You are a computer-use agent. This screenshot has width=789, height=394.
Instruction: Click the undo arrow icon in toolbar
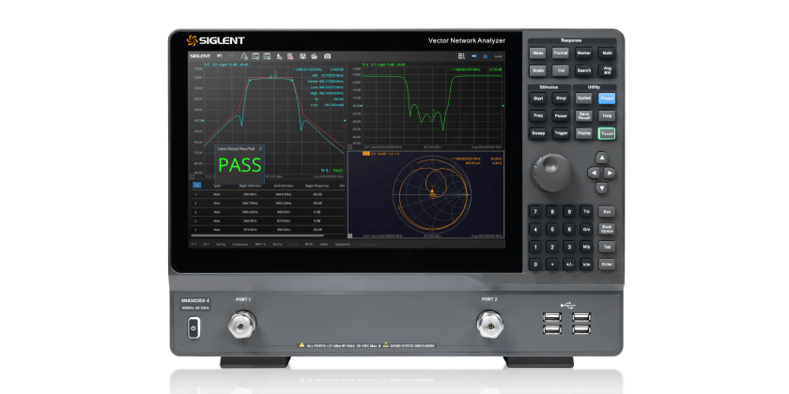tap(219, 56)
